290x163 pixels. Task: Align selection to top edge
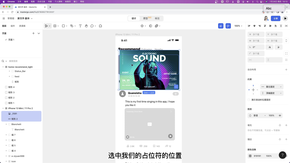(265, 26)
